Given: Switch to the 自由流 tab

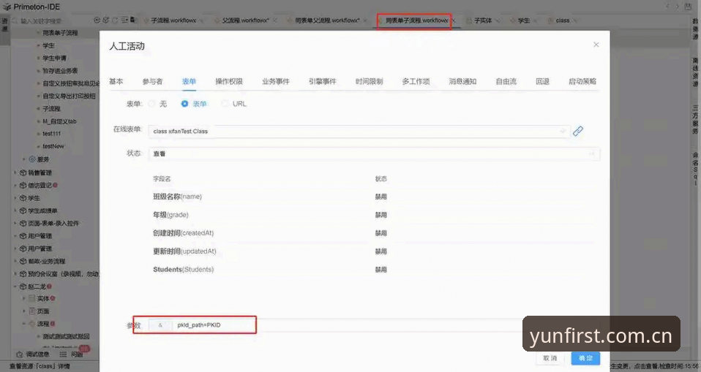Looking at the screenshot, I should tap(506, 81).
